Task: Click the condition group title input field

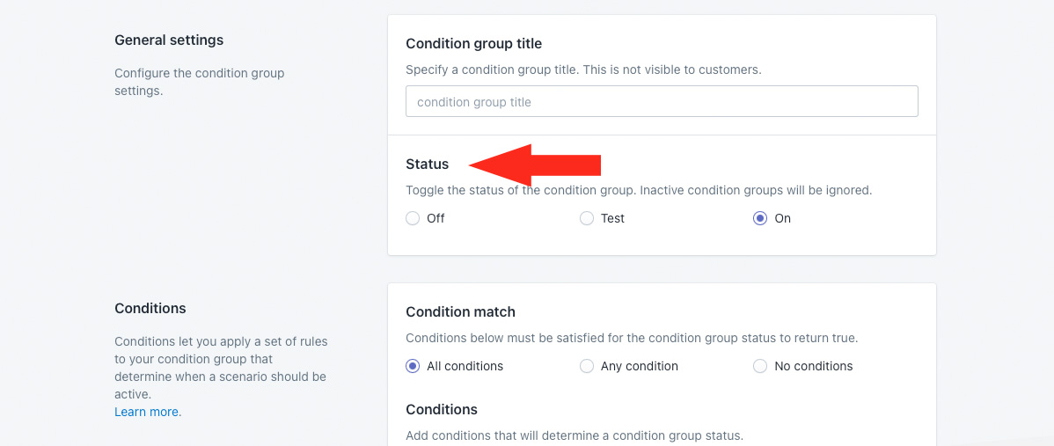Action: (x=662, y=102)
